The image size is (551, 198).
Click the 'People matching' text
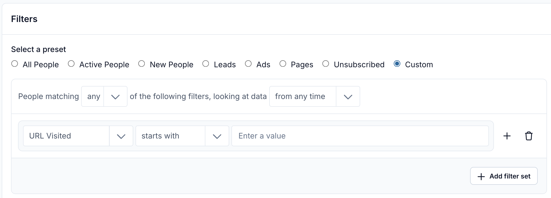(49, 96)
